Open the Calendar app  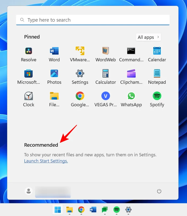157,55
